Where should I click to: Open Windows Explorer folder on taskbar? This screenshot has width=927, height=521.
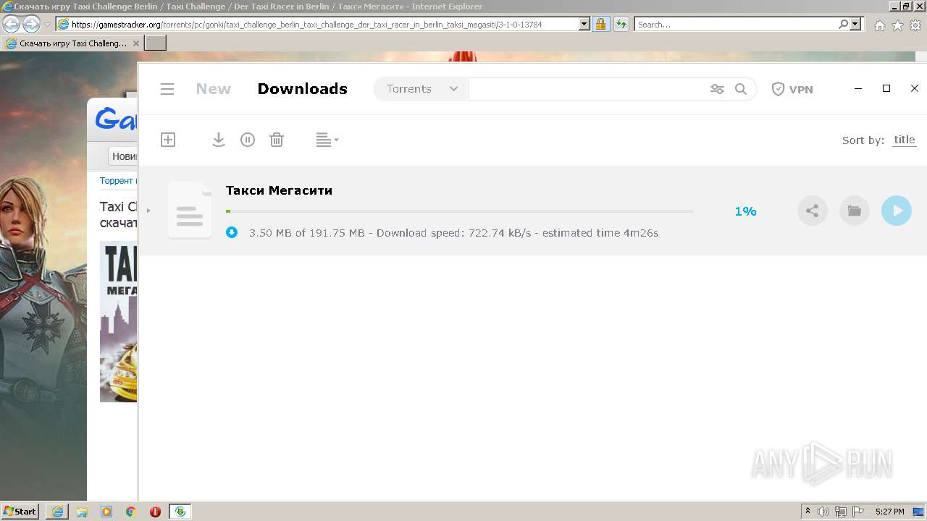[x=82, y=512]
